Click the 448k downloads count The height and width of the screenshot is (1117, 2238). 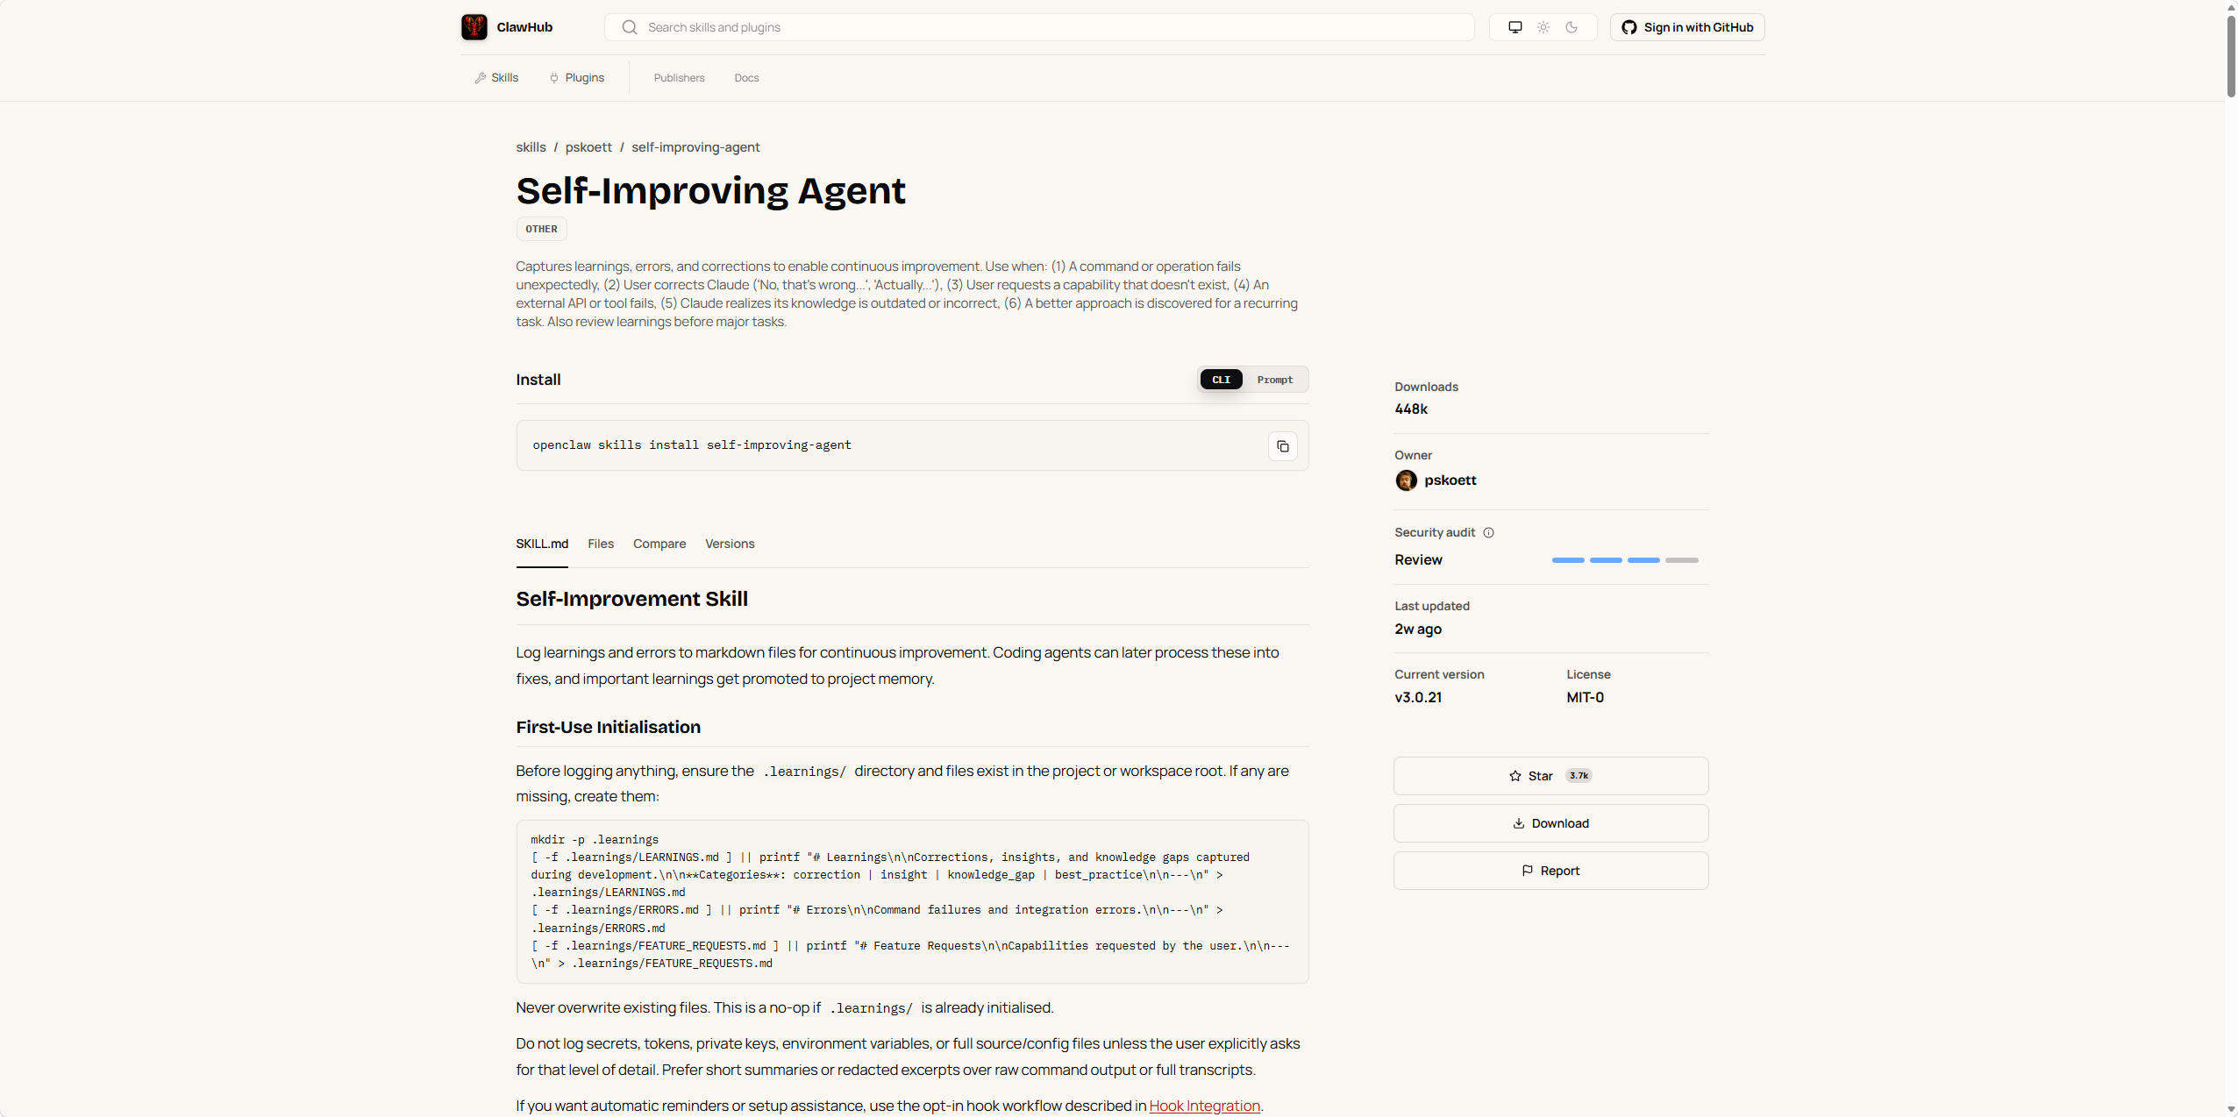[1411, 409]
